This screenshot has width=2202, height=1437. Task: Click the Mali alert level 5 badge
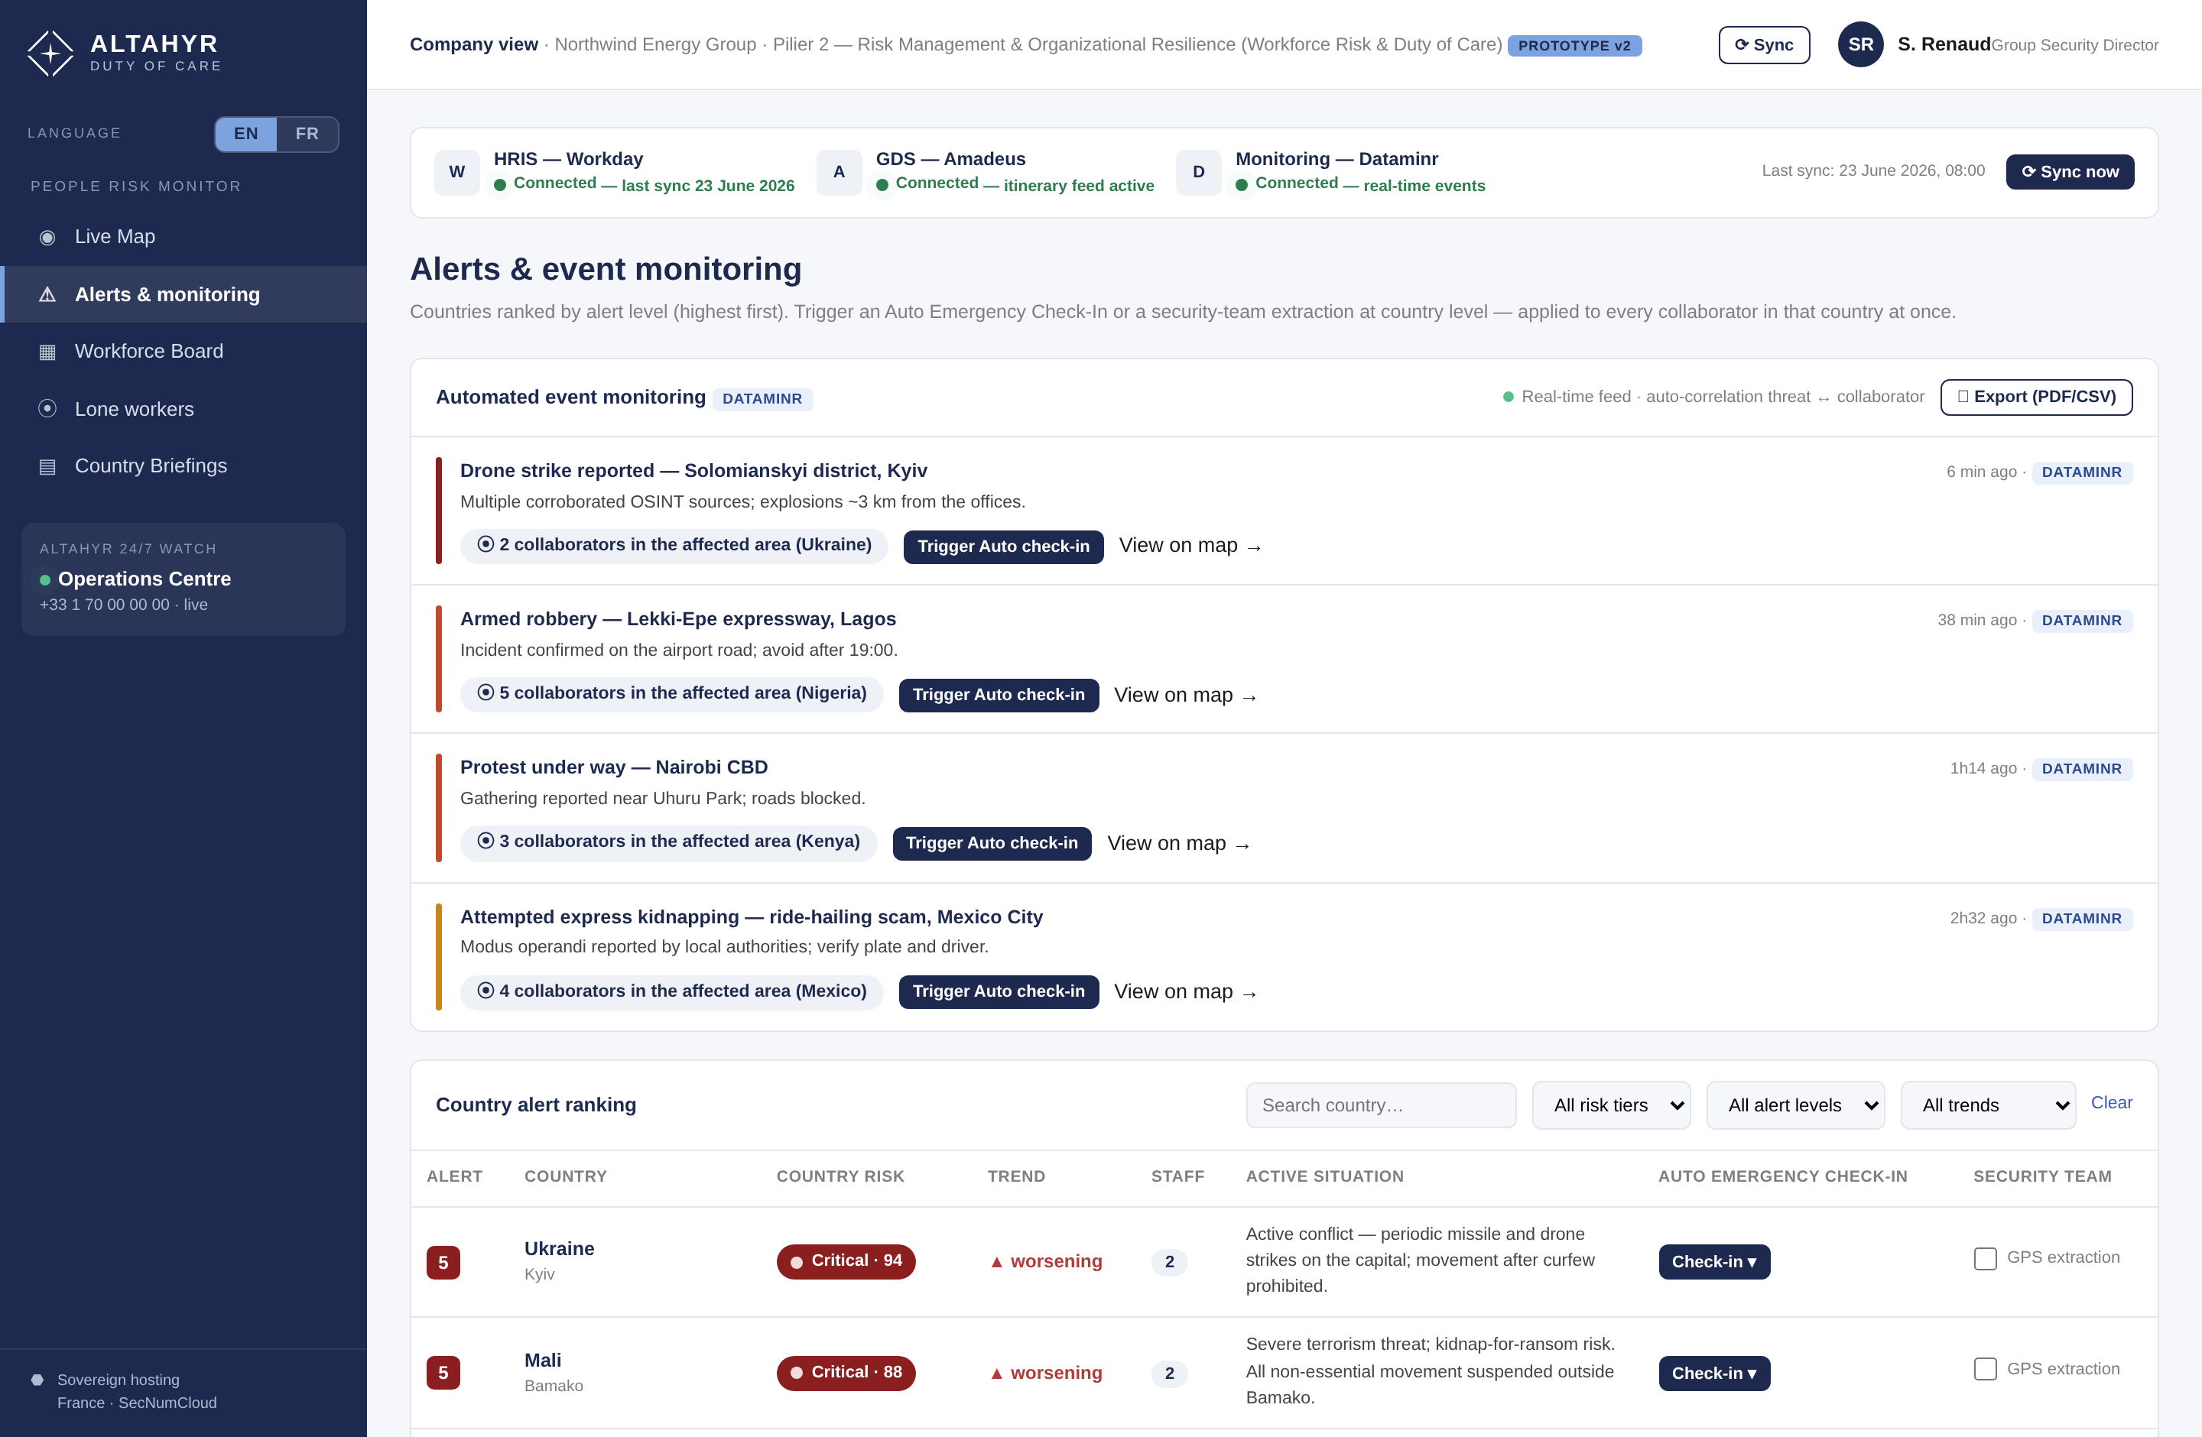(x=443, y=1374)
